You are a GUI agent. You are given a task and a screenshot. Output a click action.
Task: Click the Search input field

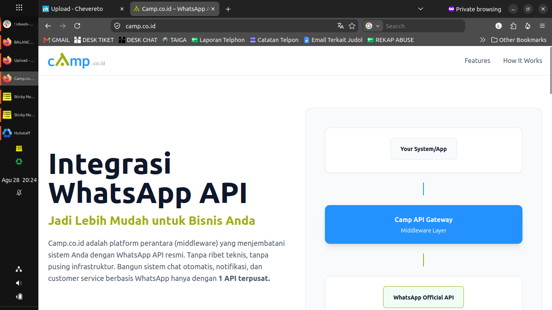(423, 26)
